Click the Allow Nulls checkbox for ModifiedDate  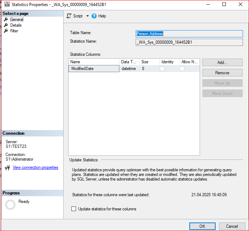pyautogui.click(x=182, y=69)
